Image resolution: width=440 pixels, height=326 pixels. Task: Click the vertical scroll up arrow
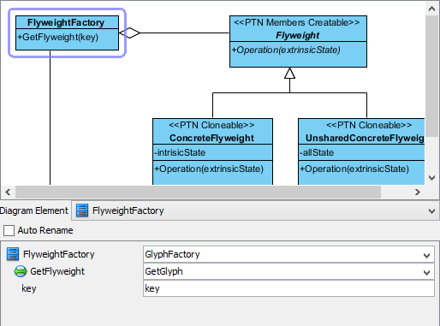pyautogui.click(x=431, y=9)
